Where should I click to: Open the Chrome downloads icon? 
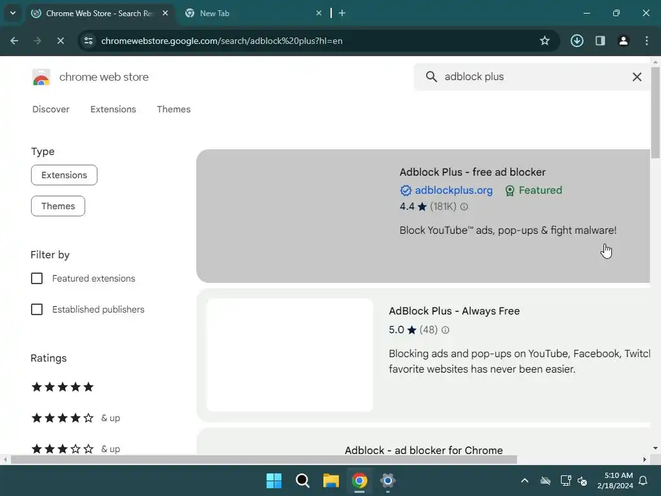coord(577,41)
